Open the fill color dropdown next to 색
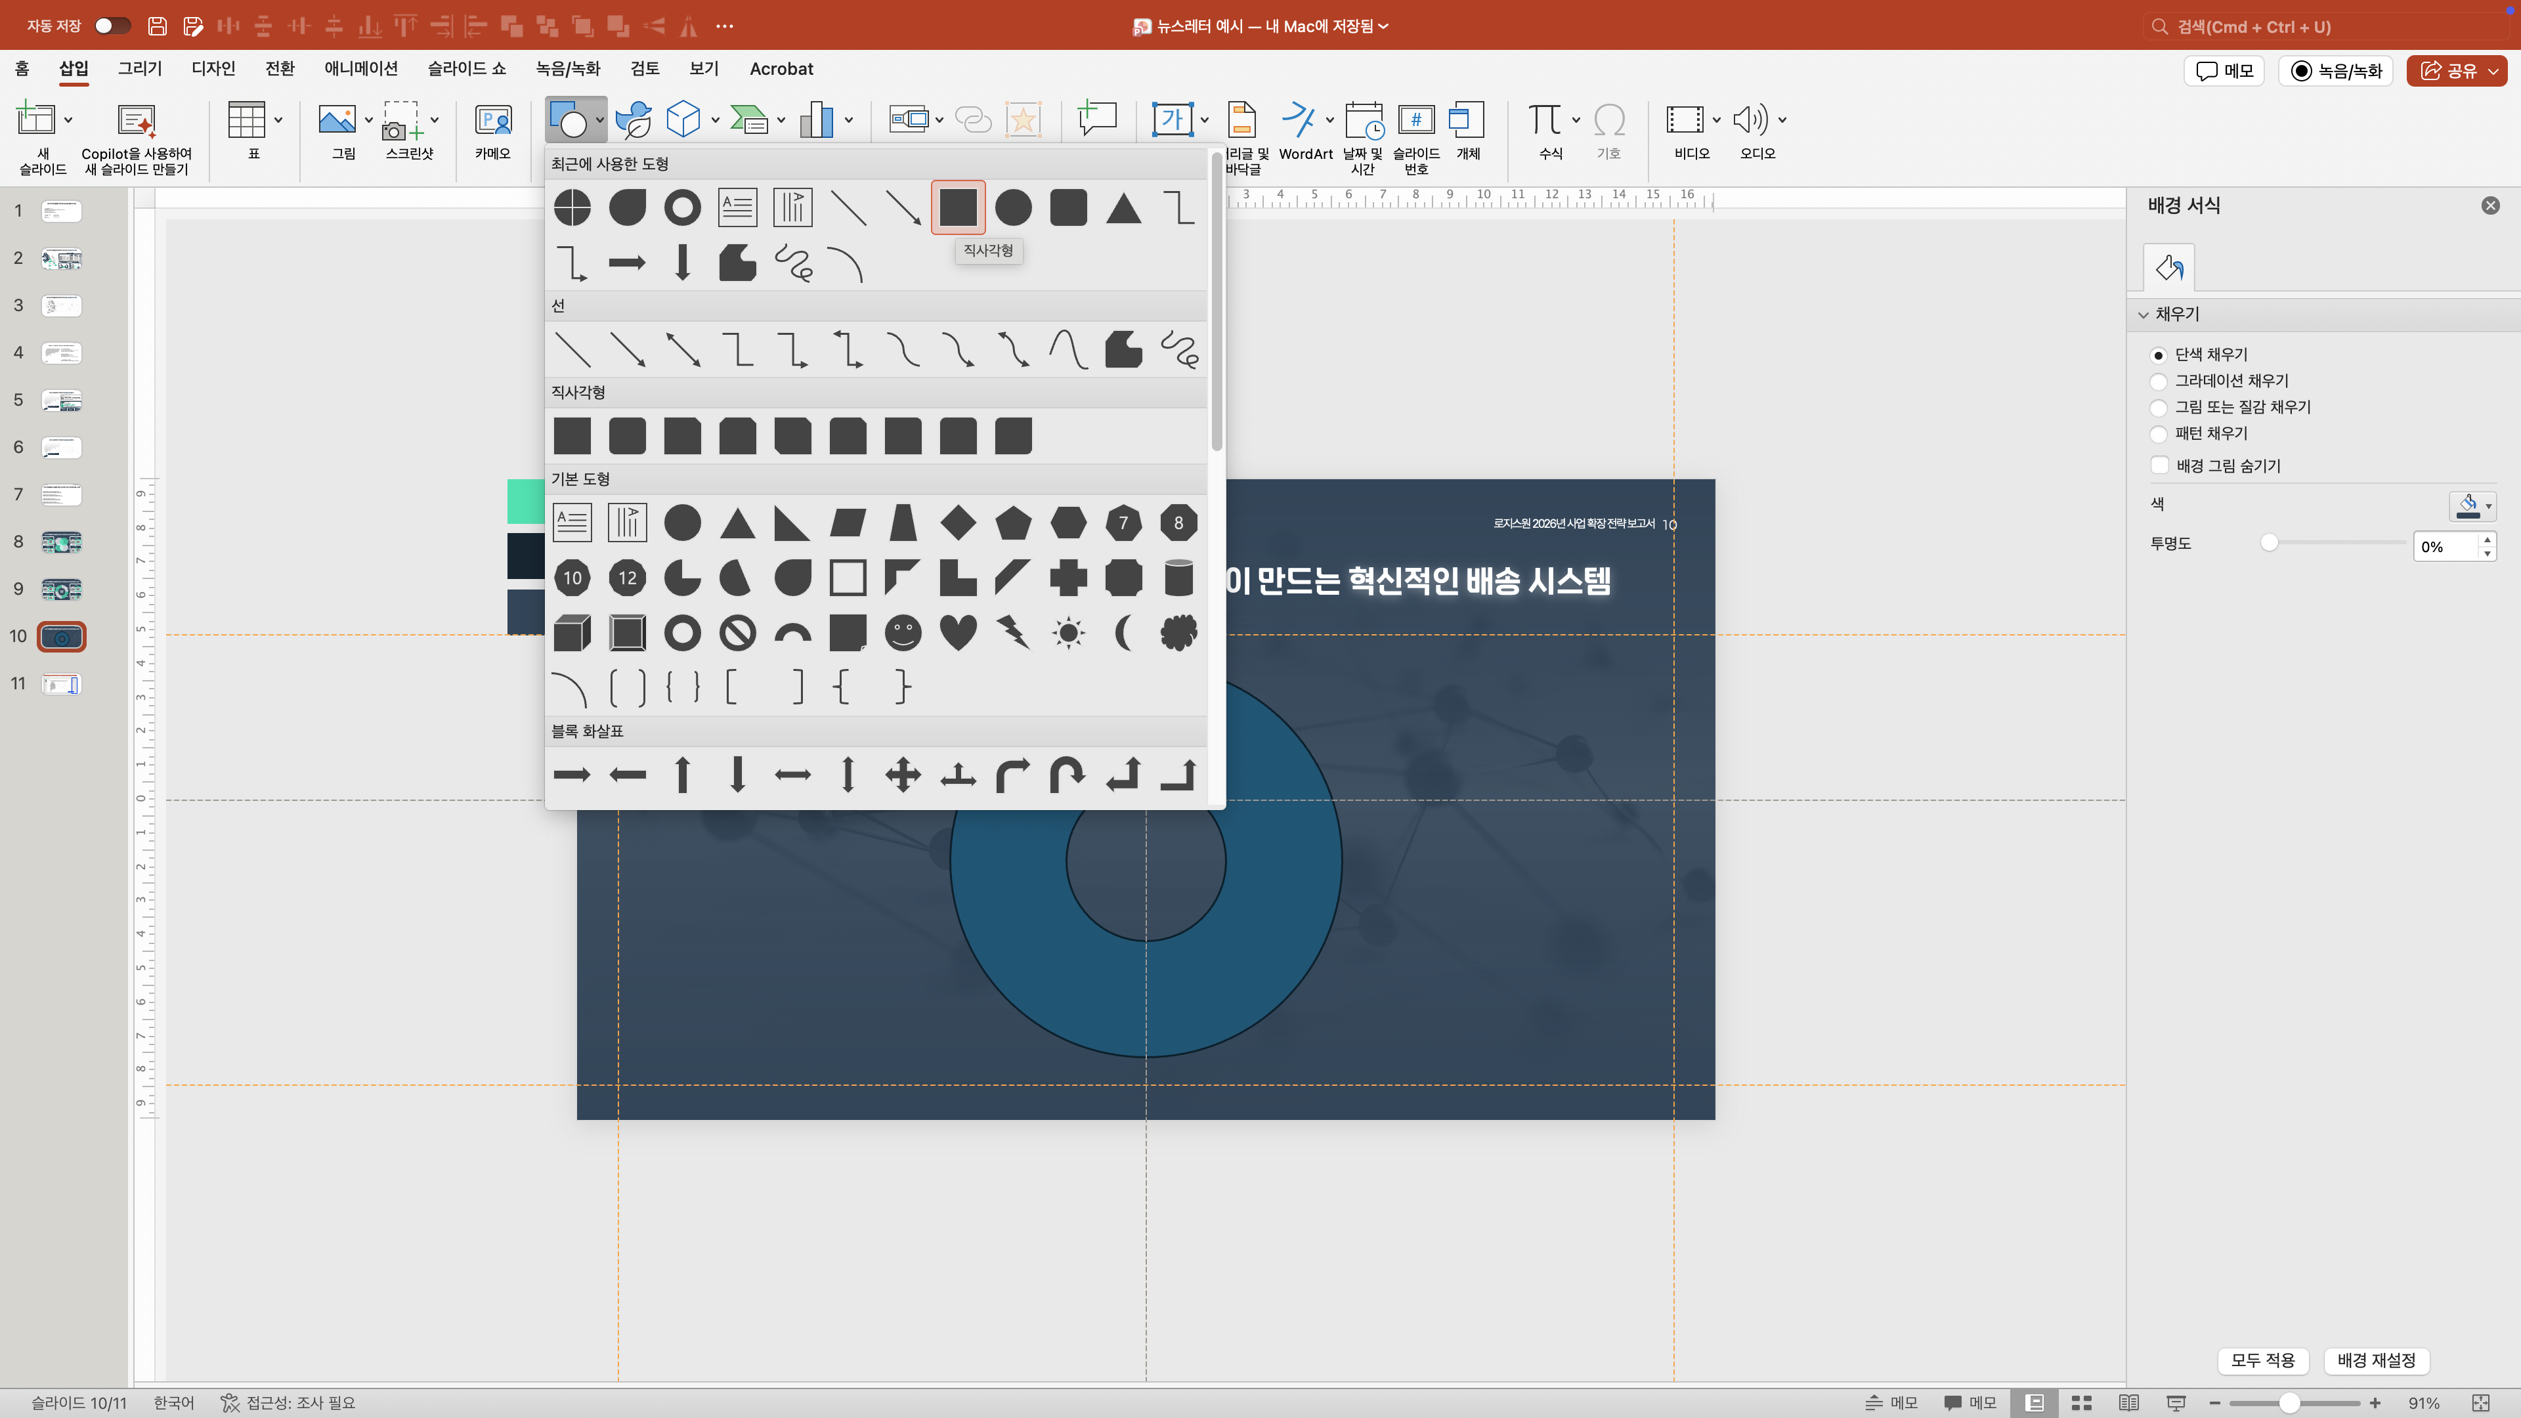The image size is (2521, 1418). tap(2489, 506)
